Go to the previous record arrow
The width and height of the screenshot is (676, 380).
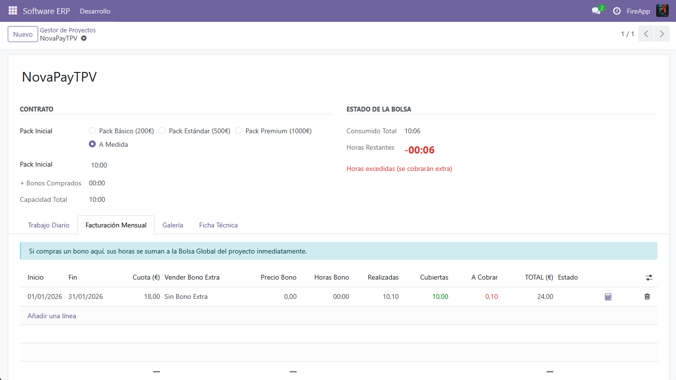tap(646, 34)
